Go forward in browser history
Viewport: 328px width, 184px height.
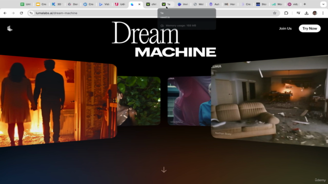pyautogui.click(x=13, y=13)
